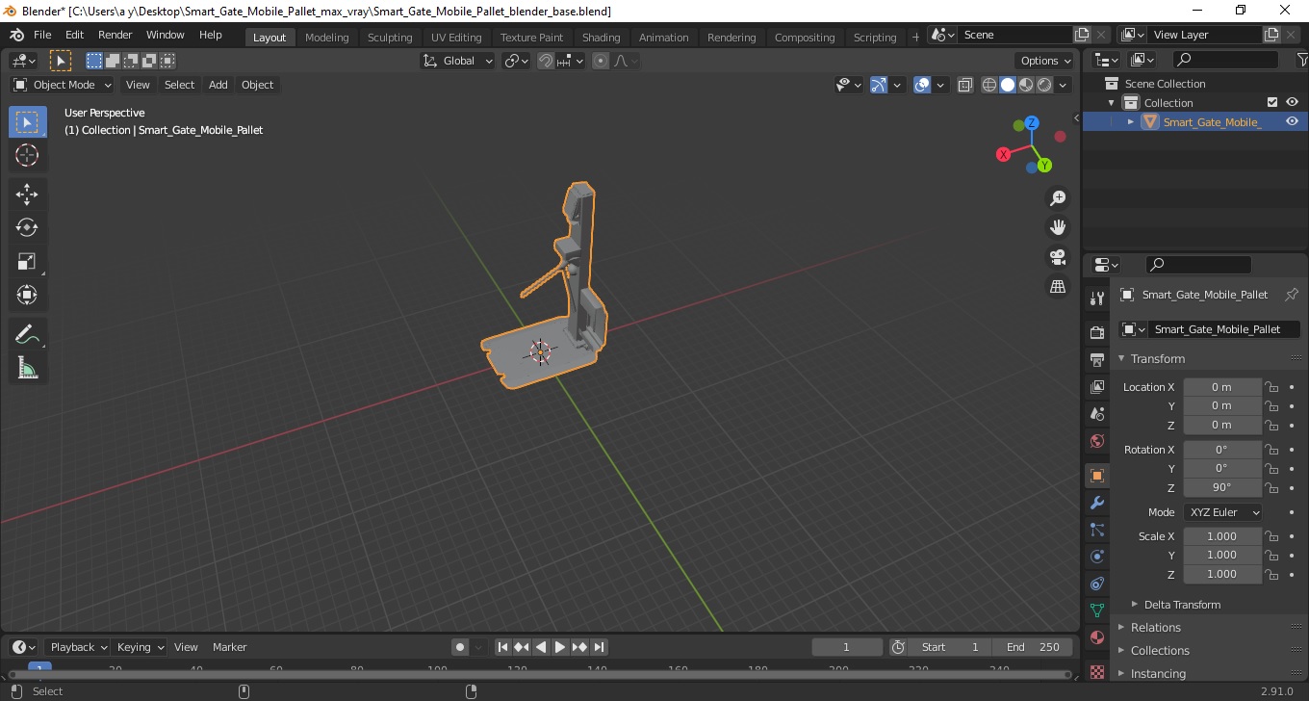Select the Rotate tool
The width and height of the screenshot is (1309, 701).
tap(27, 227)
